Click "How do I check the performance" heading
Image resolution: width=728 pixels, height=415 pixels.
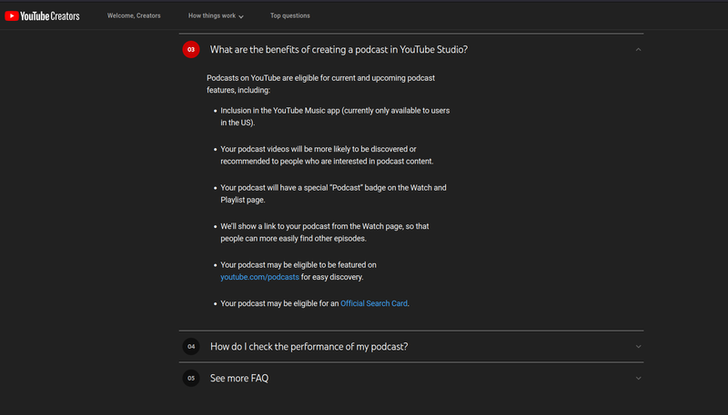[x=308, y=347]
